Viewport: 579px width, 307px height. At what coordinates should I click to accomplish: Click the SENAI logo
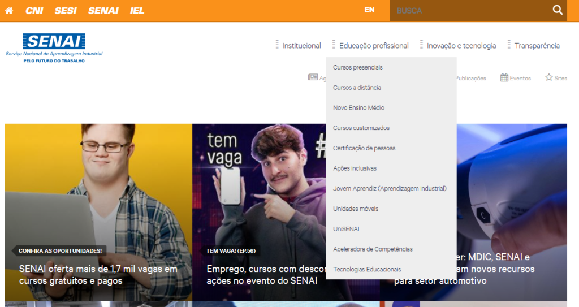click(x=54, y=47)
